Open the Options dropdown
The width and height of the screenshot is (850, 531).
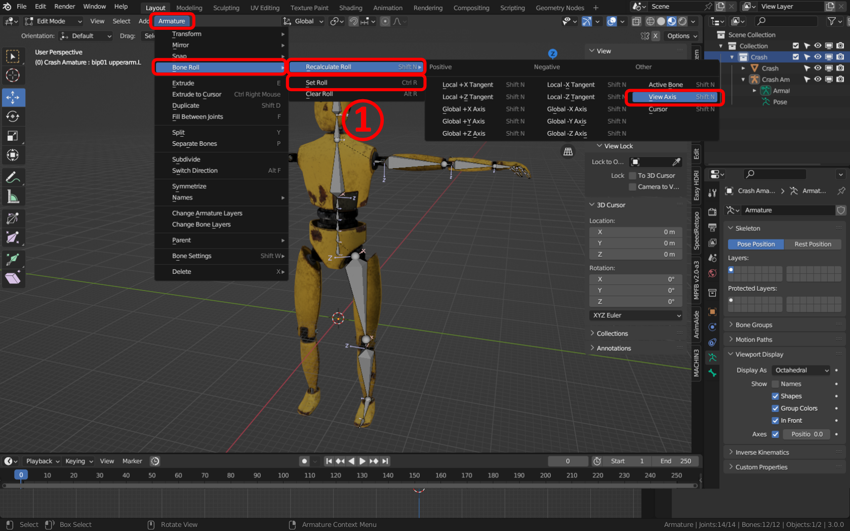[682, 36]
